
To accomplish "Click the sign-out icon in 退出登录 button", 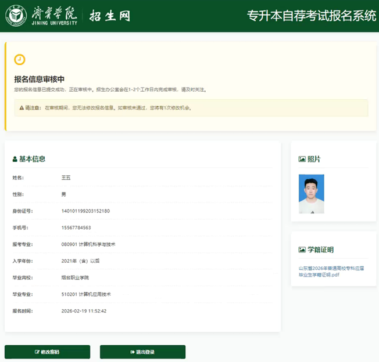I will point(133,352).
